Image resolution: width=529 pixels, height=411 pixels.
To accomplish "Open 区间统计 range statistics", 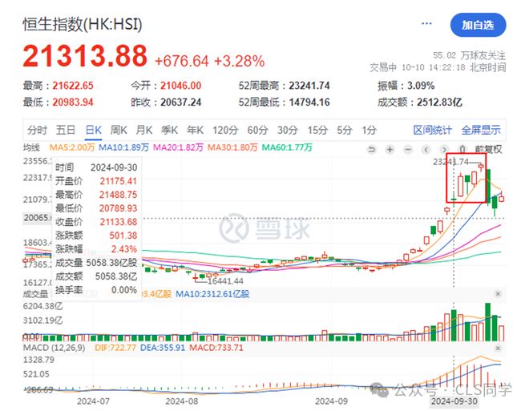I will pos(433,130).
